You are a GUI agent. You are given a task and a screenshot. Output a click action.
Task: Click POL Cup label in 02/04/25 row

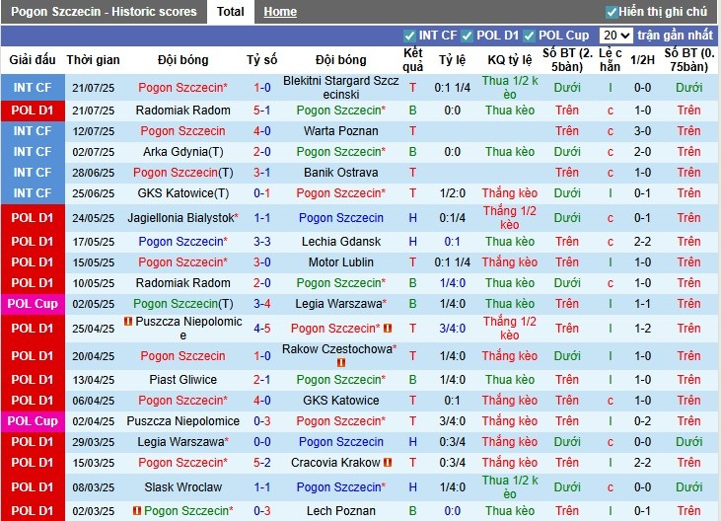(33, 420)
